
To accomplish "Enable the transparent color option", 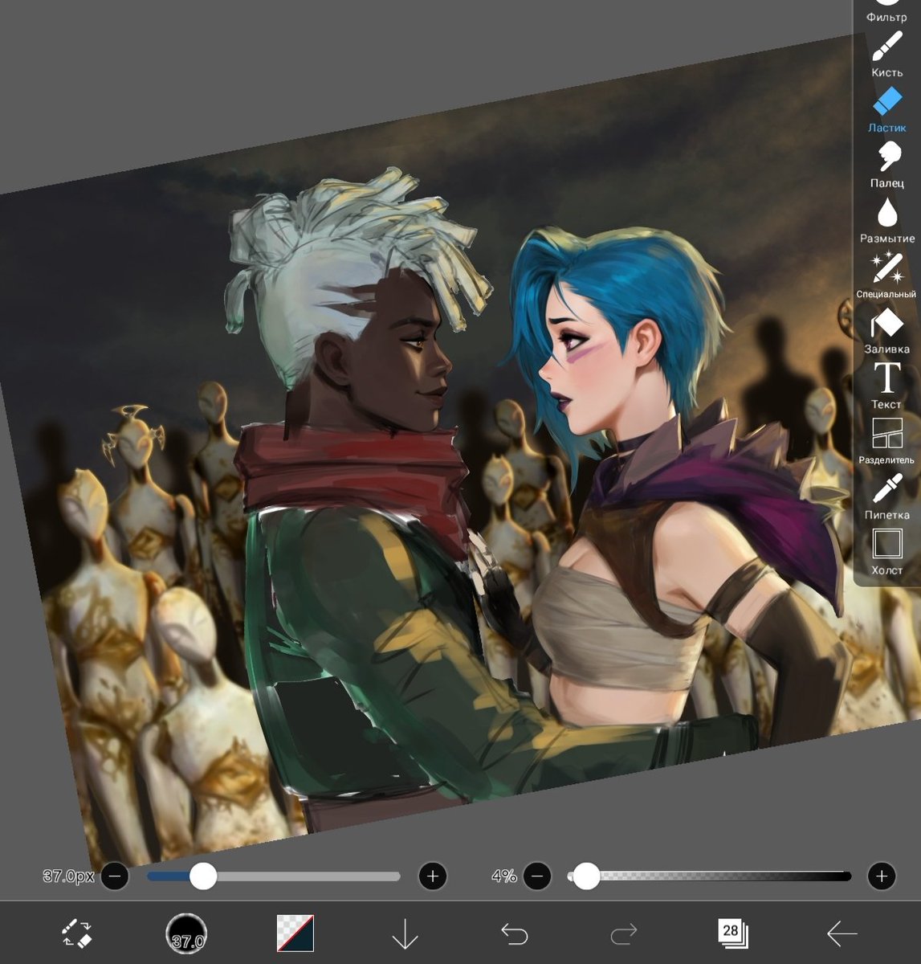I will tap(292, 934).
